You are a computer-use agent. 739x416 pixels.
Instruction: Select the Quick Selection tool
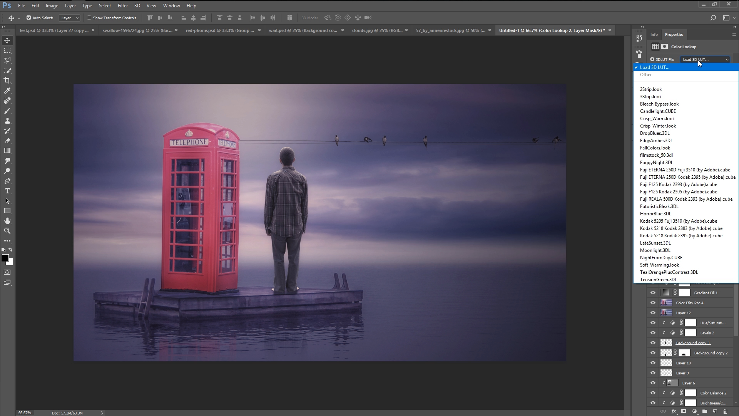click(7, 70)
